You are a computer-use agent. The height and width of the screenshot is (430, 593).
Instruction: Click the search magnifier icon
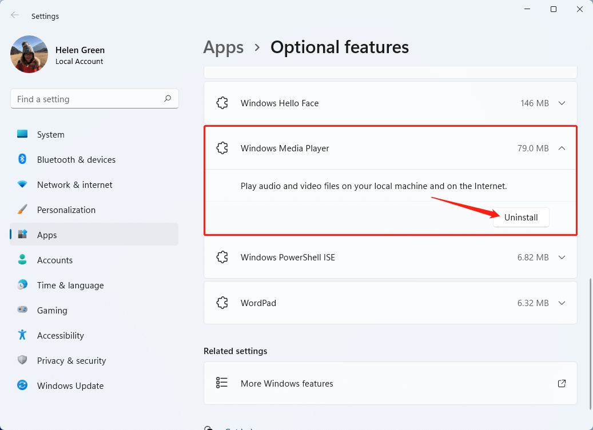[168, 99]
